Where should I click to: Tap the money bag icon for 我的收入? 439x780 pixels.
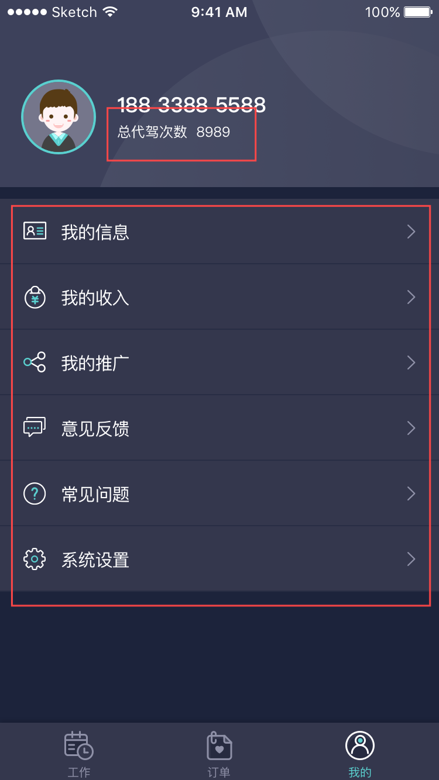(x=35, y=297)
